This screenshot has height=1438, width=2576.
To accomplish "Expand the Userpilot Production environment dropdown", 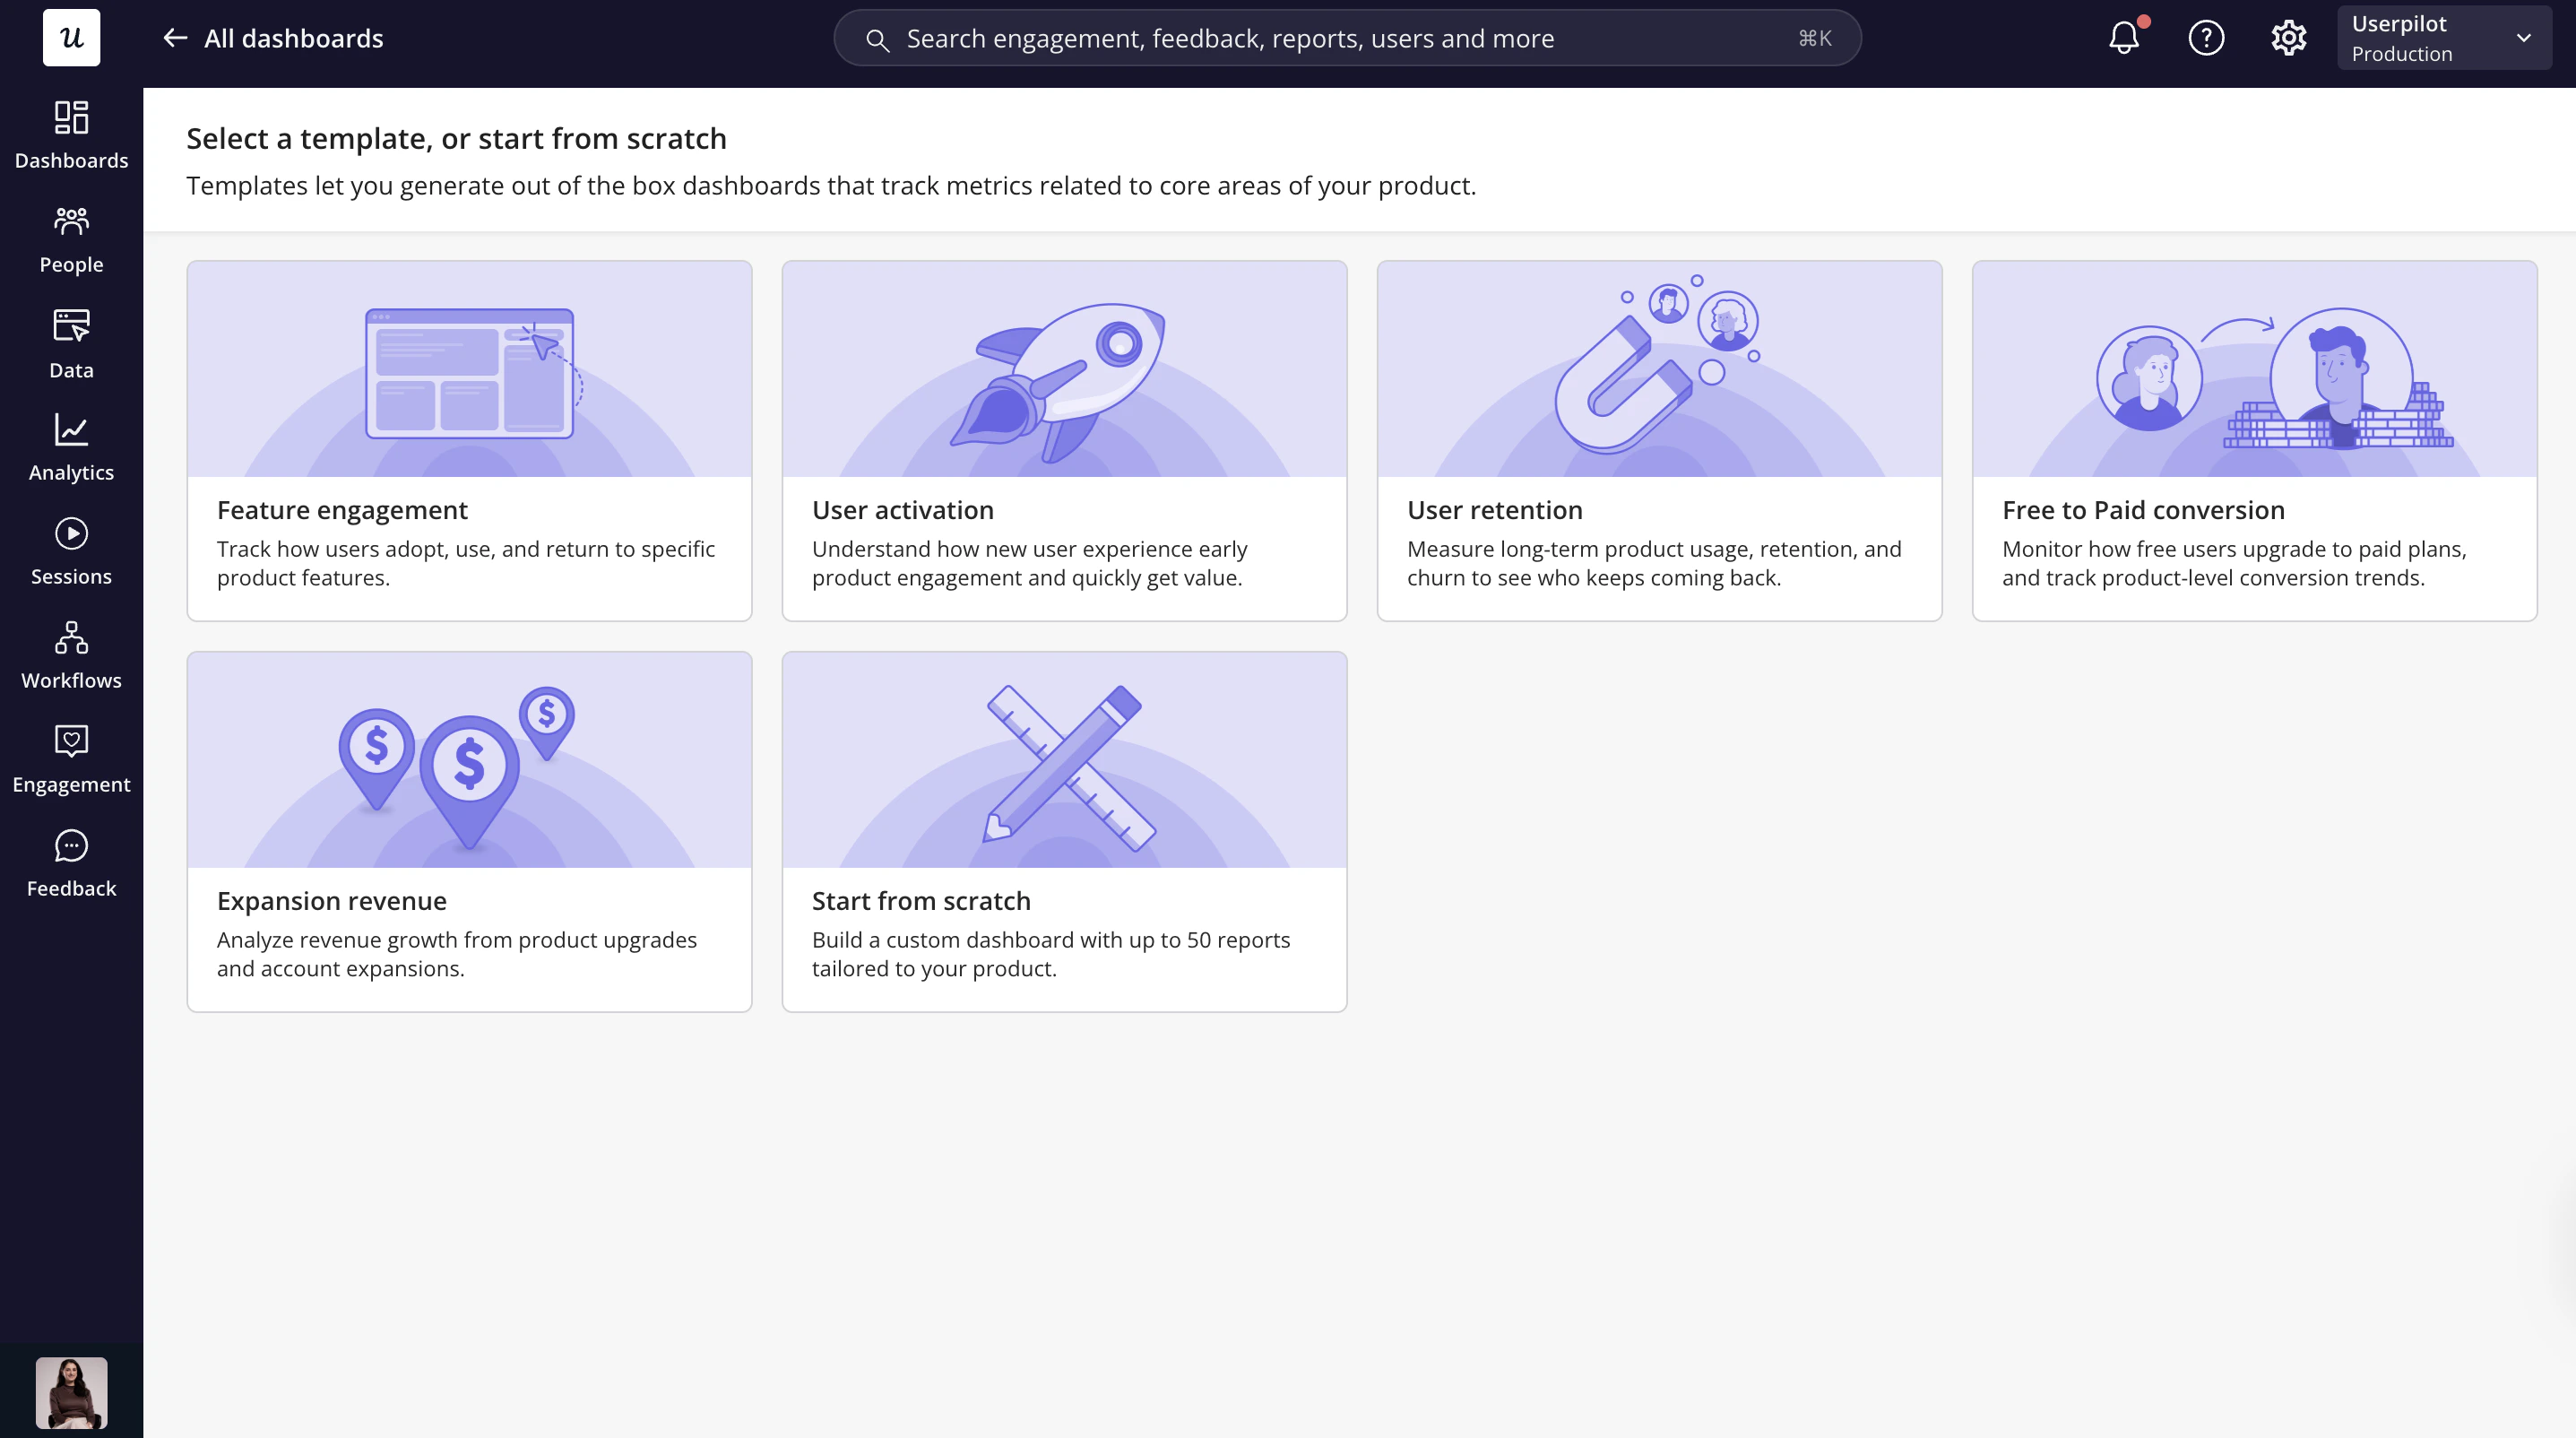I will 2444,38.
